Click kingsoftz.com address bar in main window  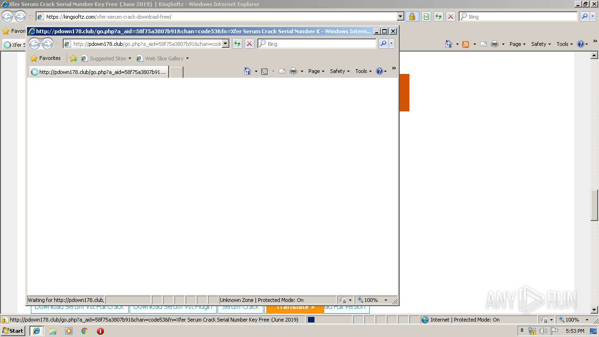pos(220,16)
